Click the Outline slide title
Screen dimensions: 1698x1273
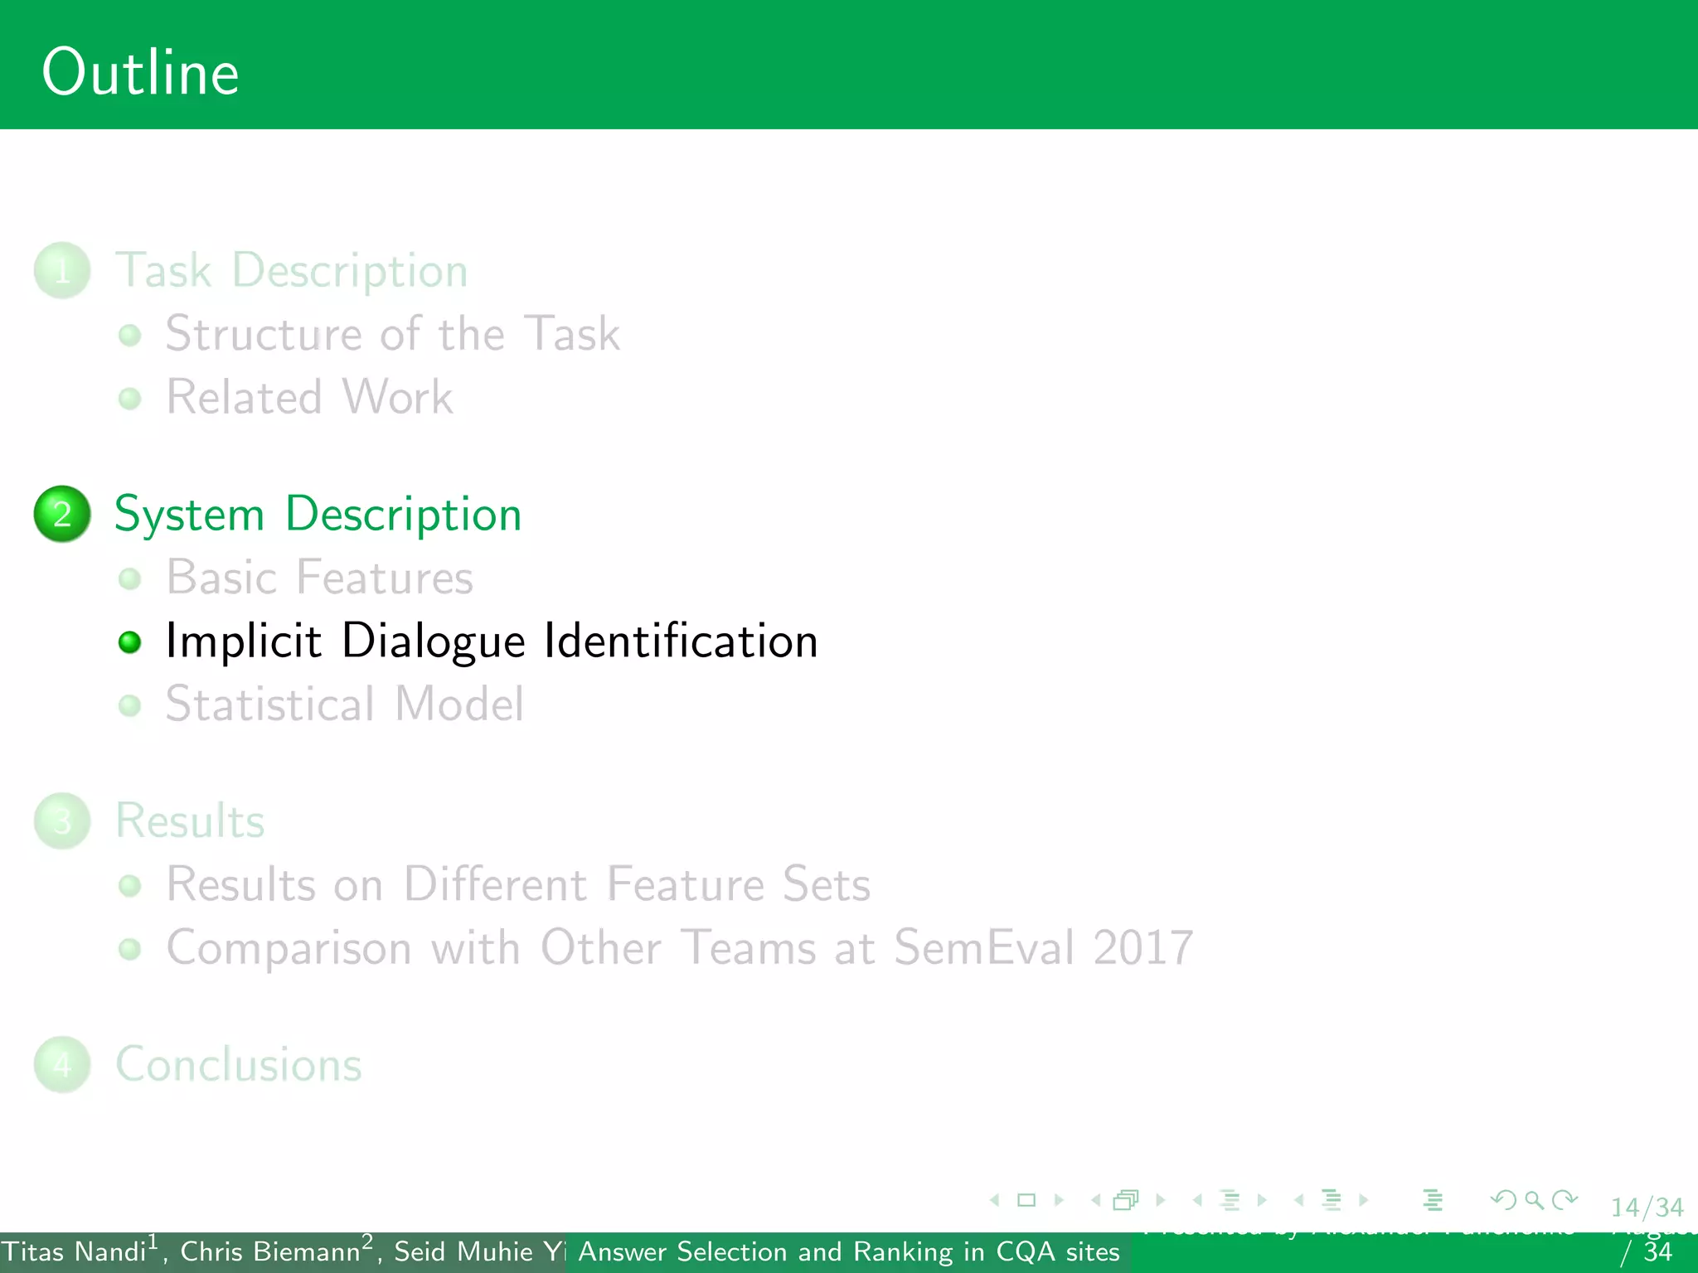140,73
